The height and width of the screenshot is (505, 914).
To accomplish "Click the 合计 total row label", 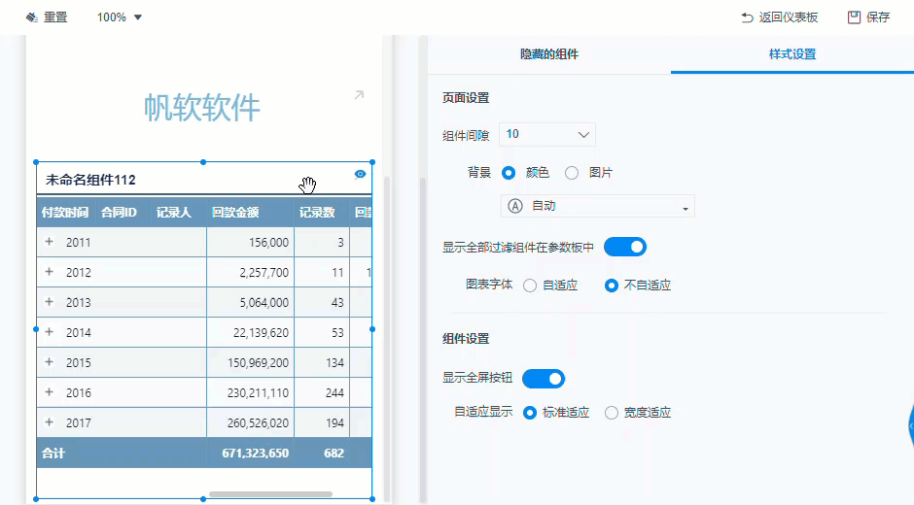I will 53,454.
